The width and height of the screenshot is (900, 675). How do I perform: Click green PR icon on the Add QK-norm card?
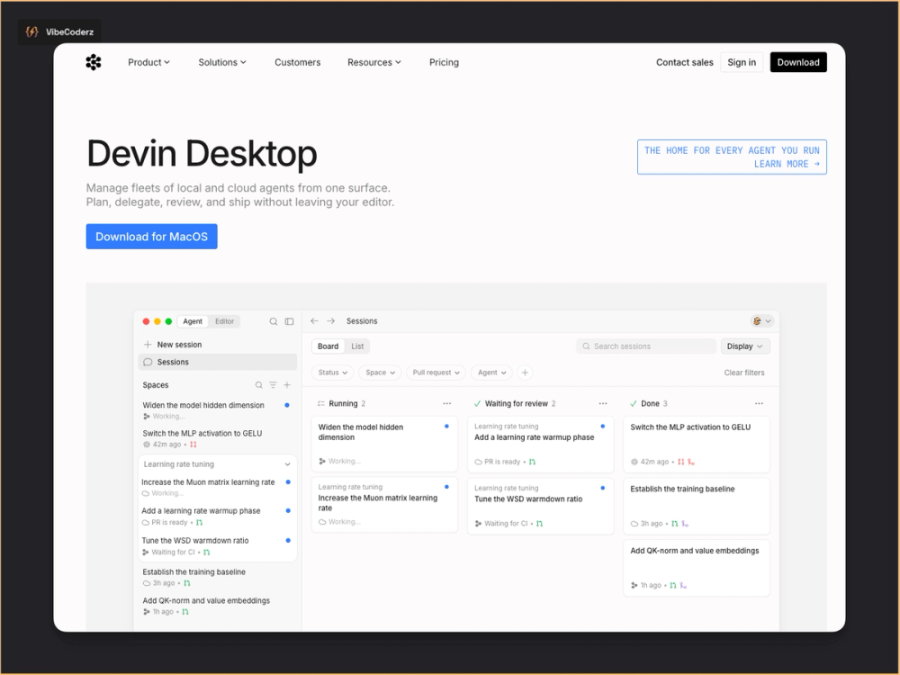point(673,586)
